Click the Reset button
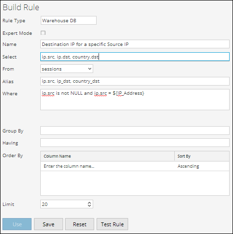233x234 pixels. pyautogui.click(x=80, y=224)
